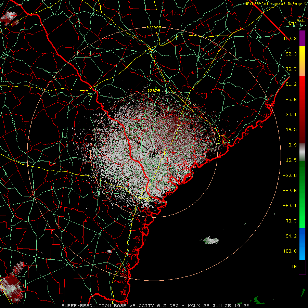308x308 pixels.
Task: Click the 45.6 legend value
Action: [x=291, y=99]
